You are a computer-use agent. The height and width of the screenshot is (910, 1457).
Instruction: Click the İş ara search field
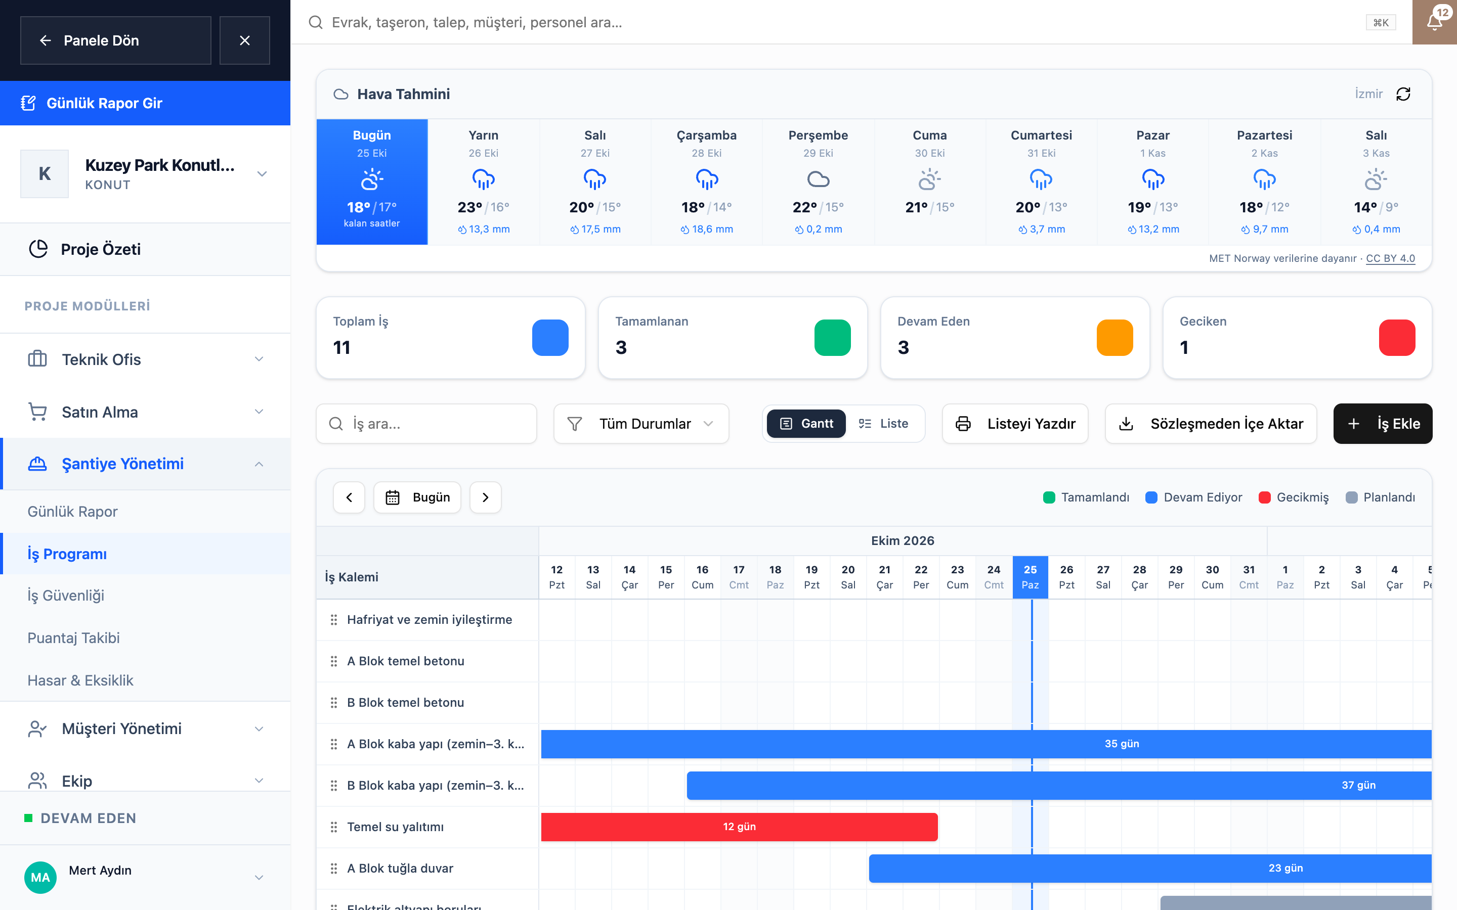pos(426,424)
